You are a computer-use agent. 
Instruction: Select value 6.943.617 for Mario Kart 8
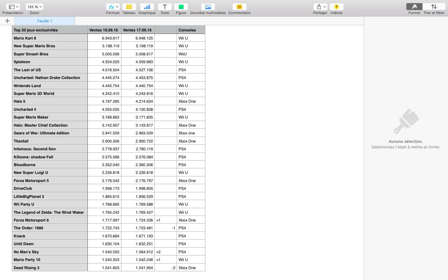(104, 38)
